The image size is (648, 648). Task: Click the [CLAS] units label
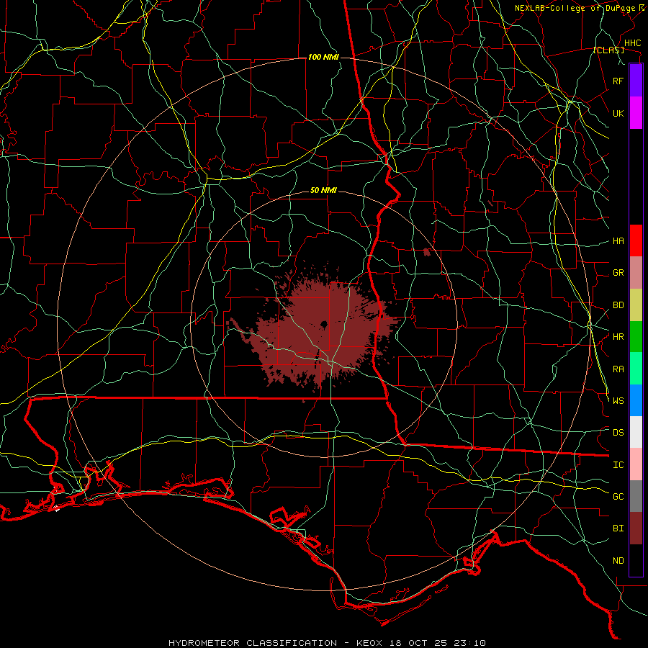[x=608, y=50]
